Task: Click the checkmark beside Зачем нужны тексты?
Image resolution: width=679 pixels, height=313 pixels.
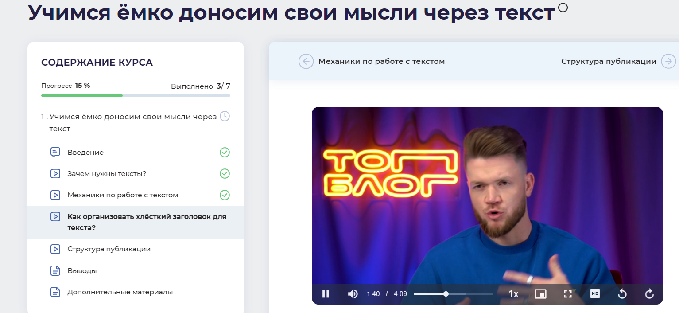Action: pos(225,173)
